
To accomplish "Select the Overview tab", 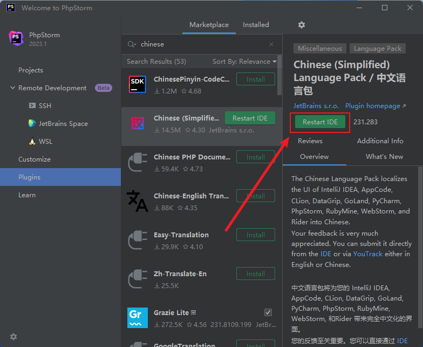I will [314, 157].
